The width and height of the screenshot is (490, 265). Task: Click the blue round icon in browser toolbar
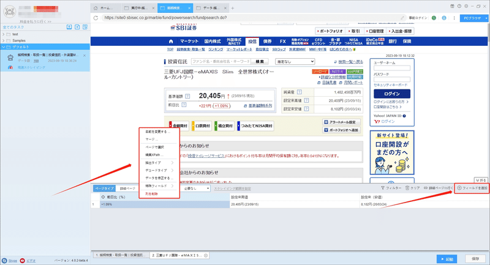443,18
